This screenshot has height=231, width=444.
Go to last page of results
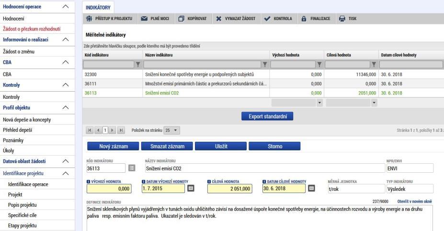[x=121, y=130]
